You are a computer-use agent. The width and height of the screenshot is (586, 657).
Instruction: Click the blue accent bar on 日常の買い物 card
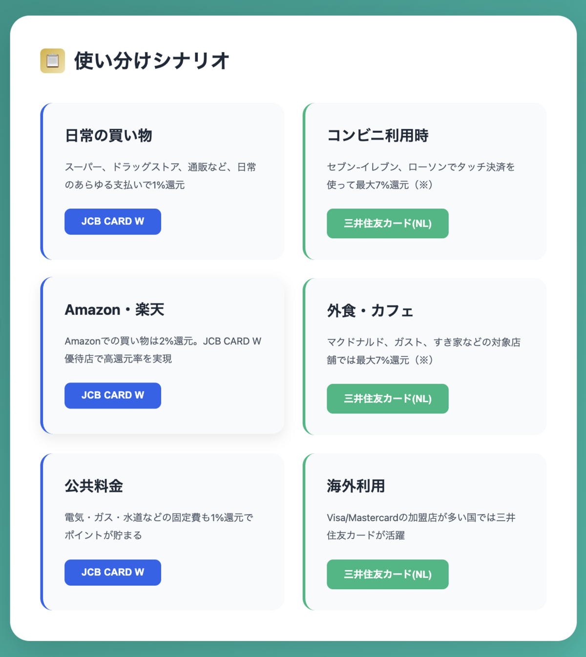(43, 181)
